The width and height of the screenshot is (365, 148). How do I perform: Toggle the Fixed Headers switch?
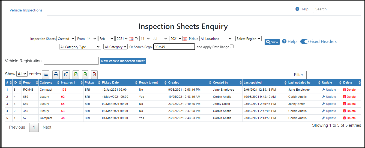[x=304, y=42]
